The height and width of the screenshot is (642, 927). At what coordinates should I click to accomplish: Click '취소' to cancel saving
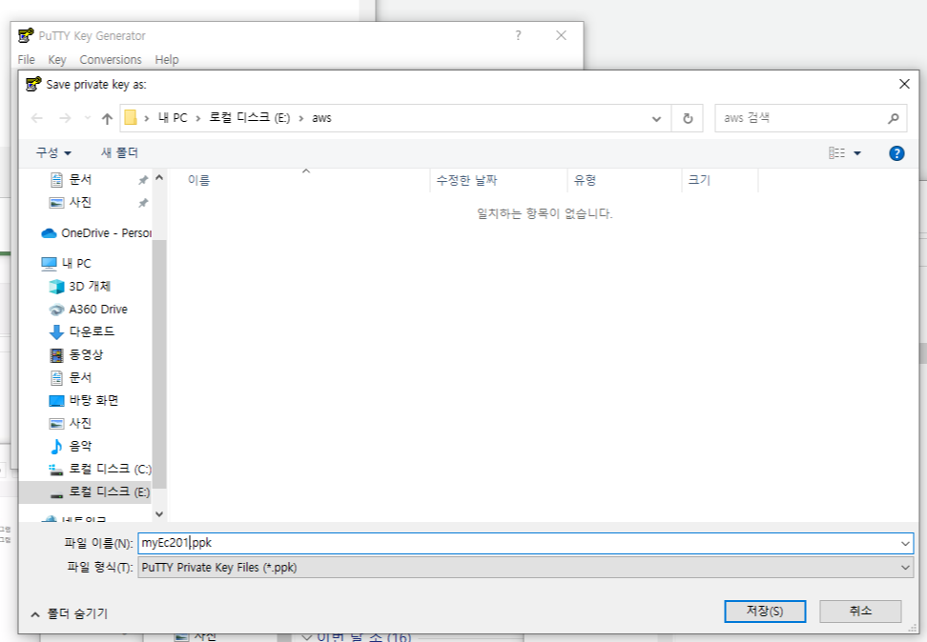[860, 612]
